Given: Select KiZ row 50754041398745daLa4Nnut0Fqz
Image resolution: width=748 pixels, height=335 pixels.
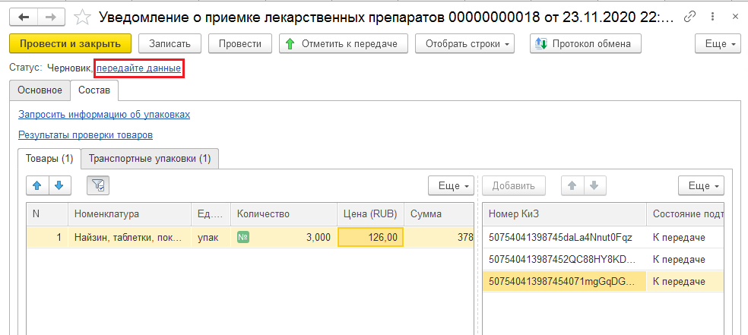Looking at the screenshot, I should [564, 237].
